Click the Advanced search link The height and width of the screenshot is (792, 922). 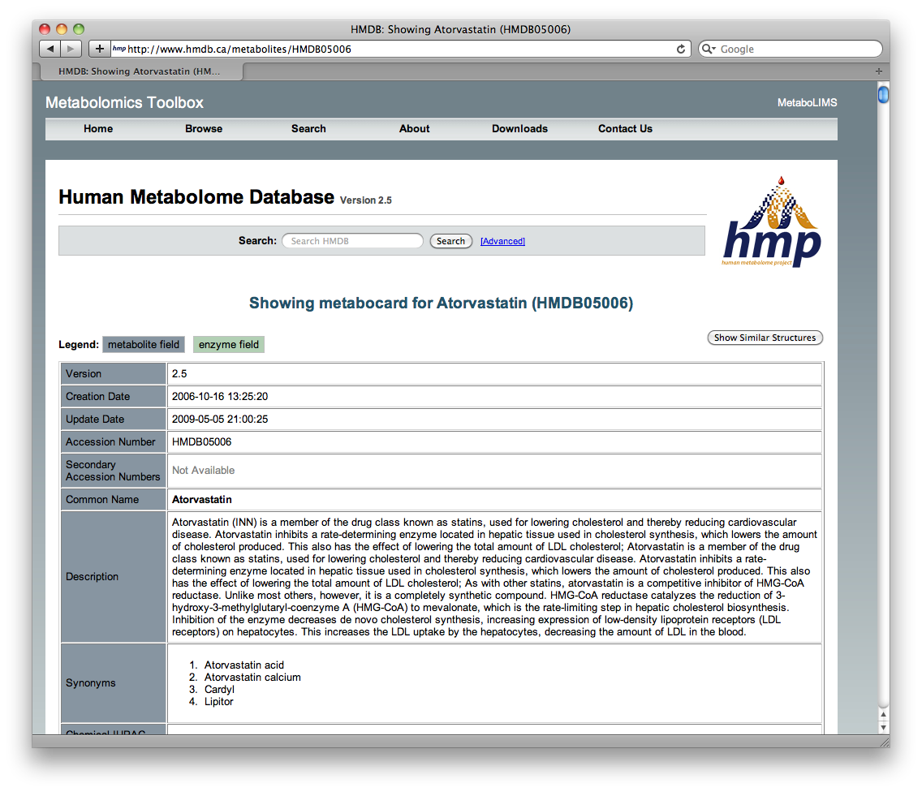point(502,241)
